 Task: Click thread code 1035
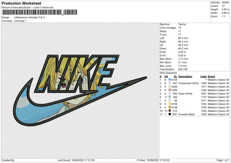[204, 111]
